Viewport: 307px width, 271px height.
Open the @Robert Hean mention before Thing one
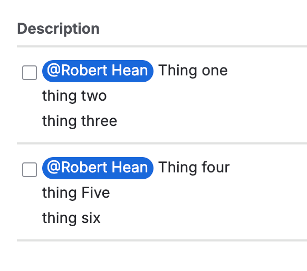(x=98, y=71)
